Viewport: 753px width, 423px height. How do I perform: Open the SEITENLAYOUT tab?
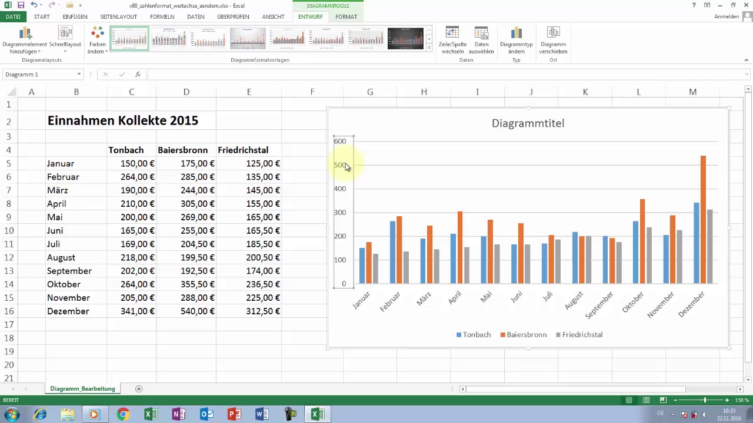tap(118, 17)
